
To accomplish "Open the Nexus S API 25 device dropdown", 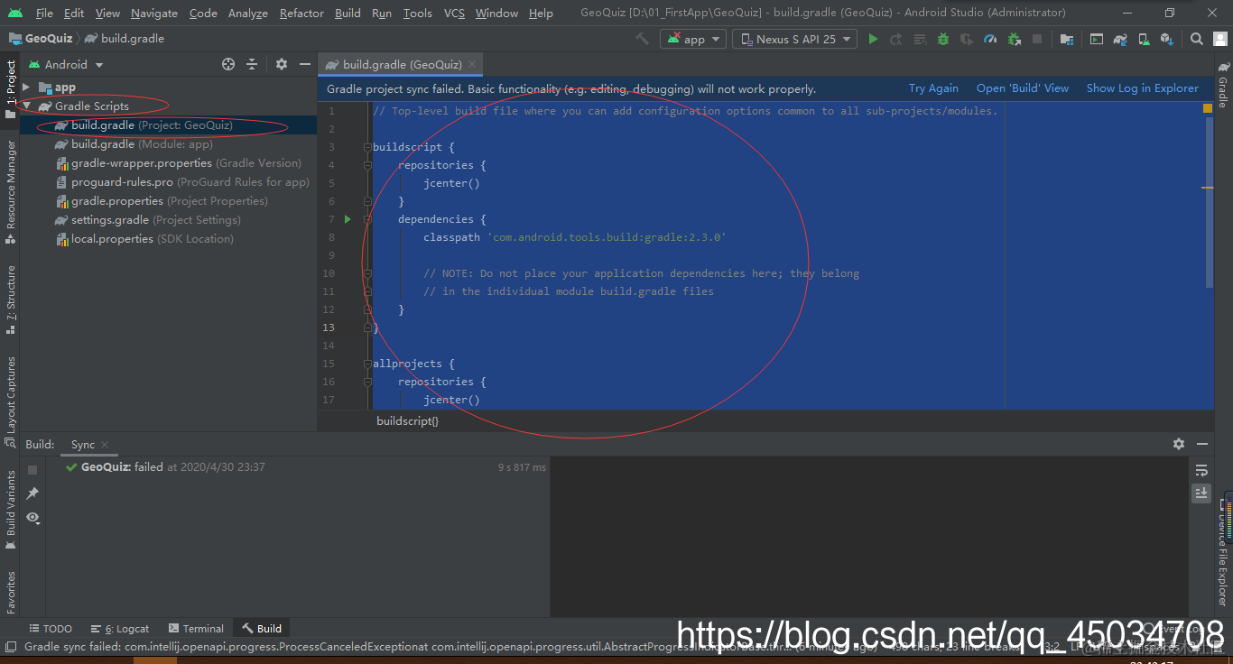I will pyautogui.click(x=794, y=39).
